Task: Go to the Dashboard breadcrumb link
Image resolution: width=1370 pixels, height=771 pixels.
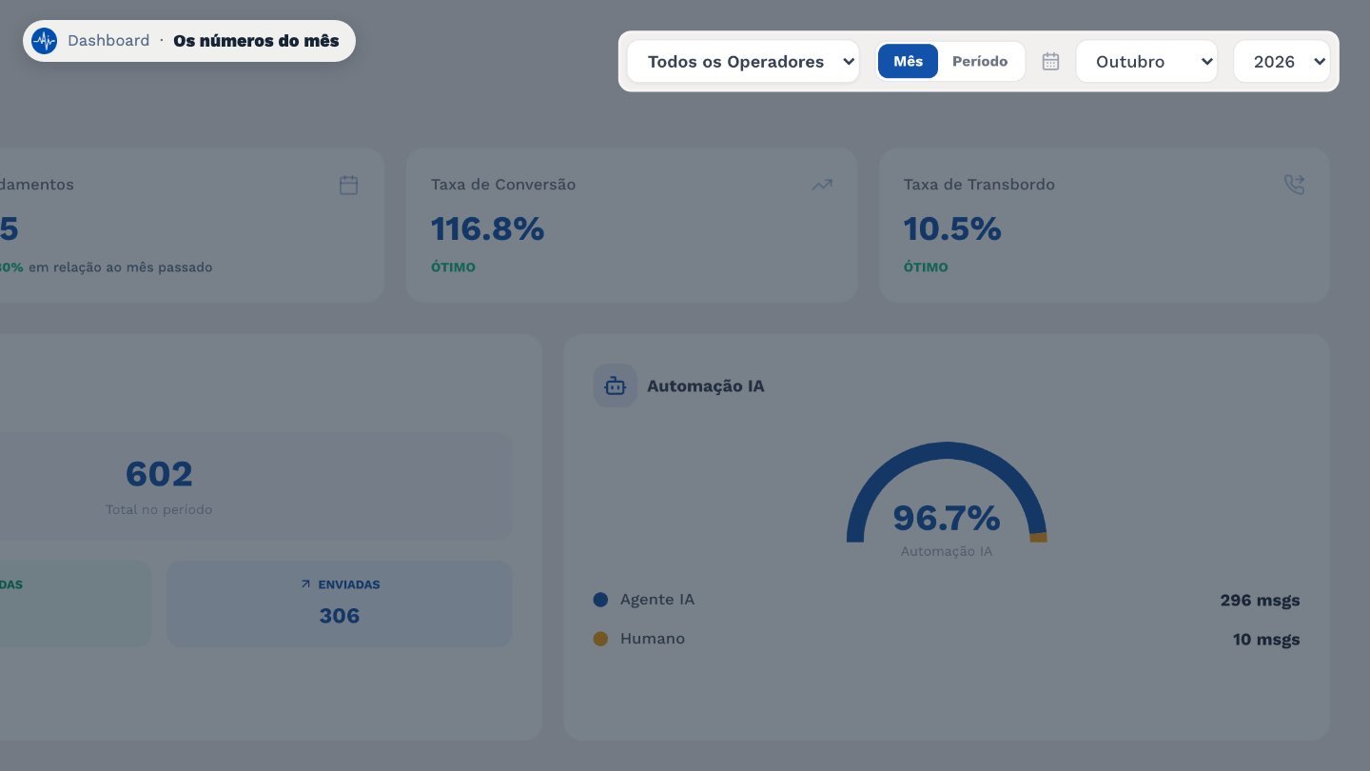Action: point(108,41)
